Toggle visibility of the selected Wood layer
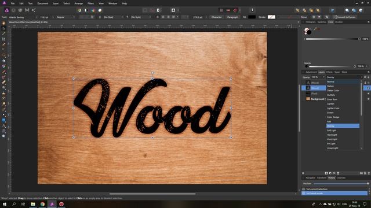The image size is (371, 208). [x=369, y=88]
